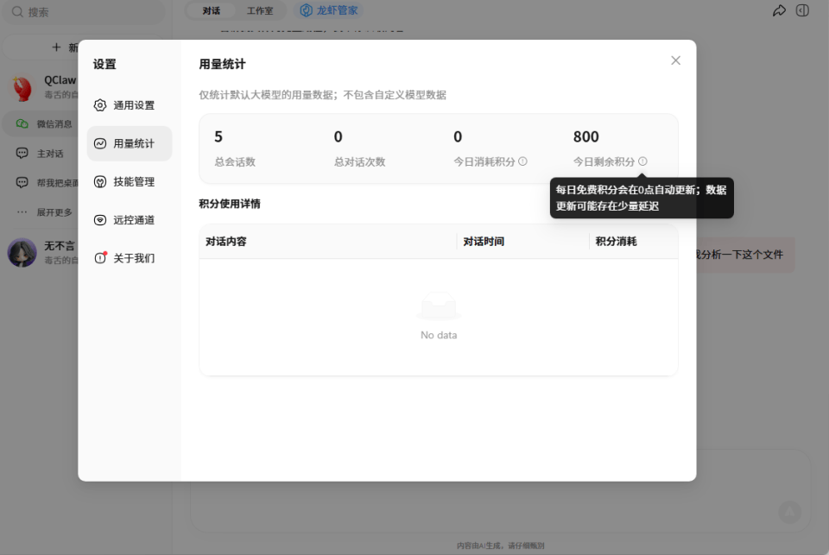Image resolution: width=829 pixels, height=555 pixels.
Task: Click the skill icon beside 技能管理
Action: pos(100,182)
